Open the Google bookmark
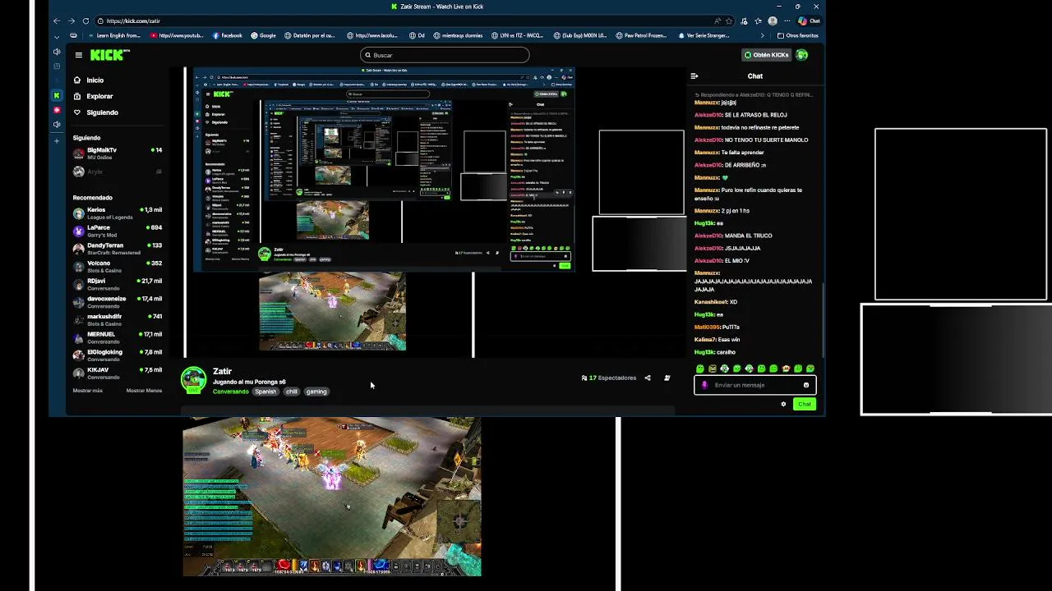The width and height of the screenshot is (1052, 591). coord(263,35)
